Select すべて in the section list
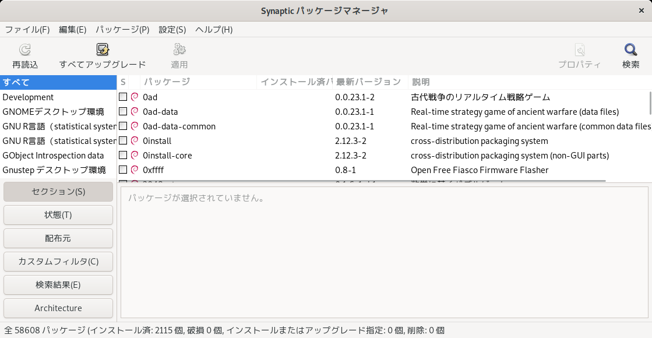652x338 pixels. tap(58, 82)
